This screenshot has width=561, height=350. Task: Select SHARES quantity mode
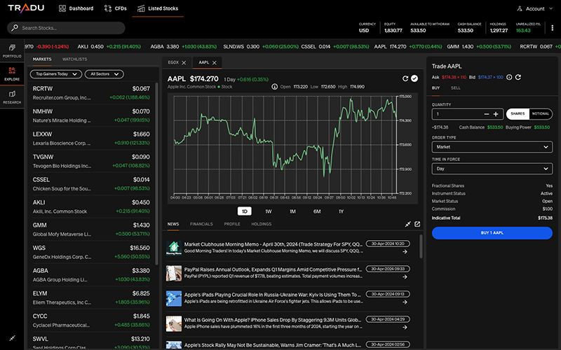coord(518,114)
